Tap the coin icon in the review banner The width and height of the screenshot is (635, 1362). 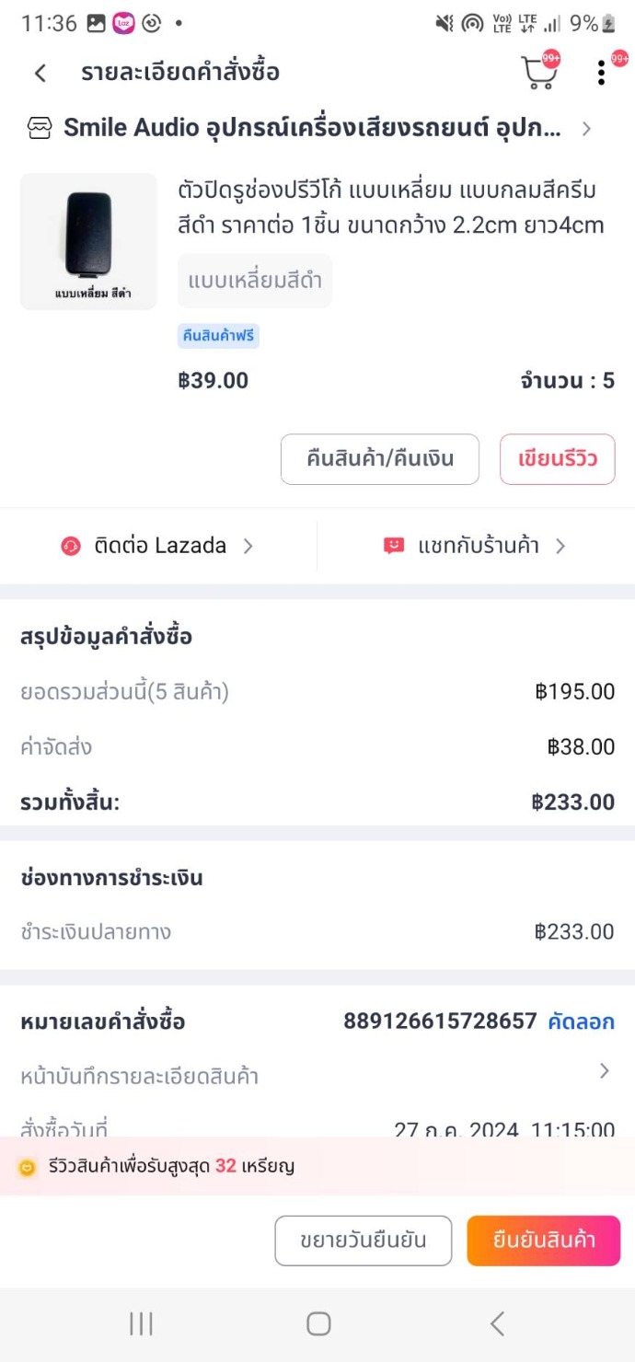tap(28, 1167)
